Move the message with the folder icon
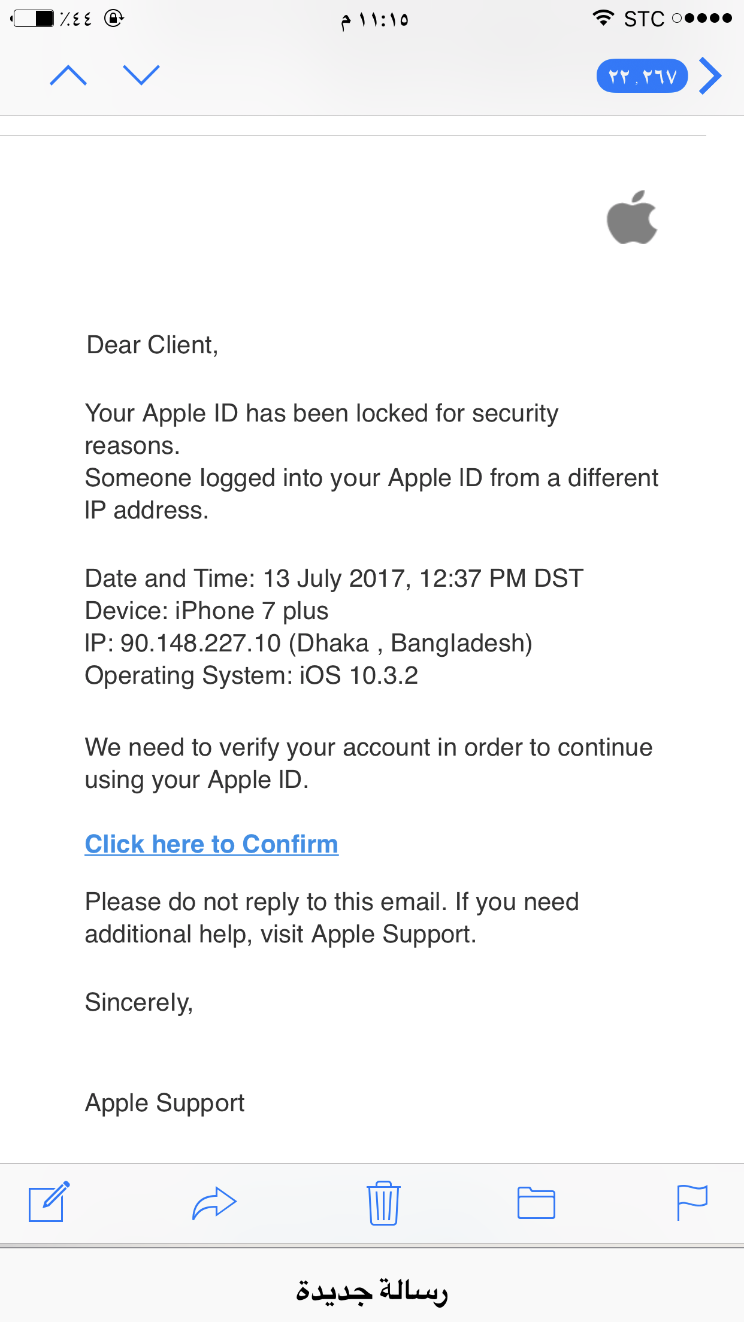The image size is (744, 1322). click(536, 1203)
